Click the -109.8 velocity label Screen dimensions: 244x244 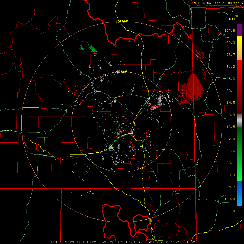click(229, 199)
